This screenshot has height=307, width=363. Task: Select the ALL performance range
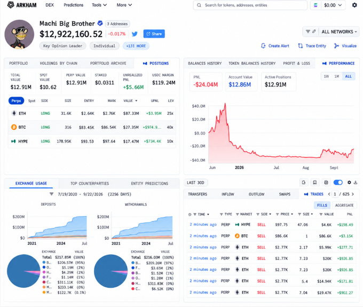point(348,76)
